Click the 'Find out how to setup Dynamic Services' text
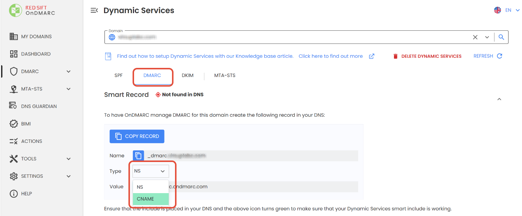Viewport: 522px width, 216px height. click(205, 56)
